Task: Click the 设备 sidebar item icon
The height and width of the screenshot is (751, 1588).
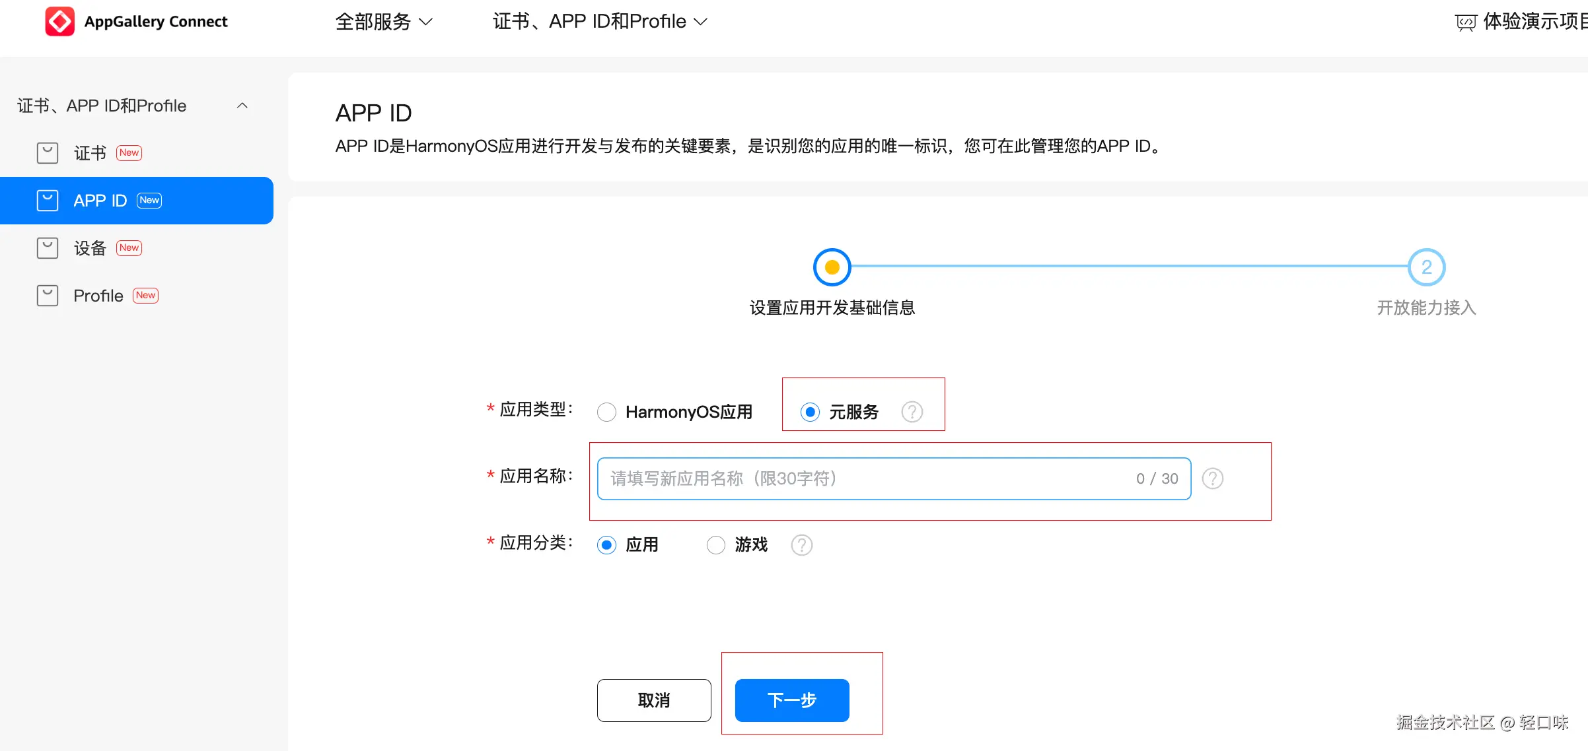Action: (48, 248)
